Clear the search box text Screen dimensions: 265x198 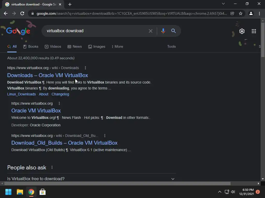pyautogui.click(x=150, y=31)
